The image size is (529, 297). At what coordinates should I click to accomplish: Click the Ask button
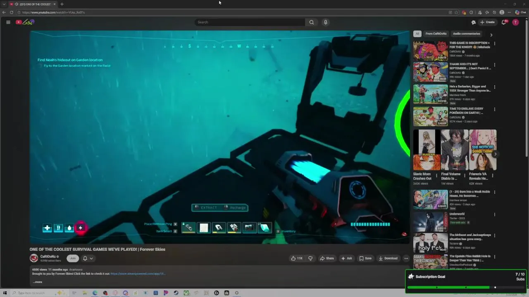(x=346, y=258)
